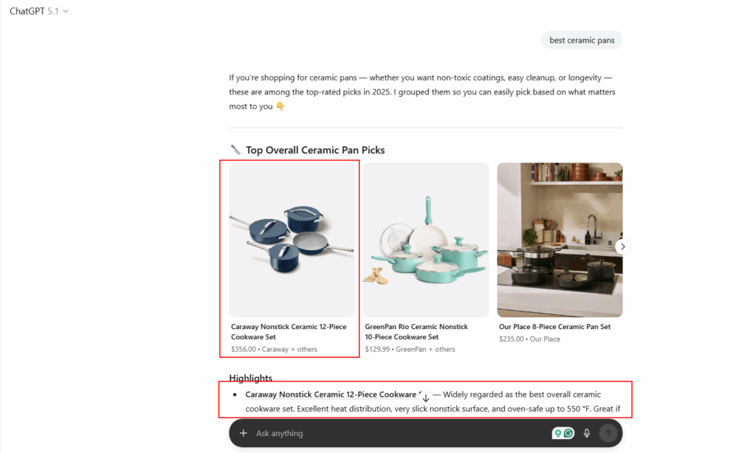Open the Caraway cookware set product image

pos(292,240)
